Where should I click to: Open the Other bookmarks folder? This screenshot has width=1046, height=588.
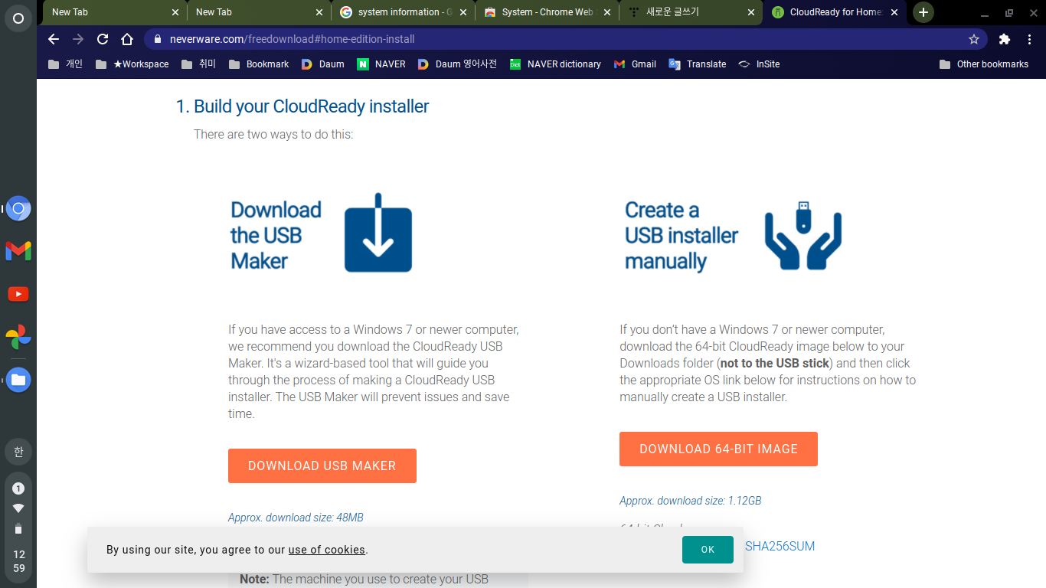pos(984,64)
